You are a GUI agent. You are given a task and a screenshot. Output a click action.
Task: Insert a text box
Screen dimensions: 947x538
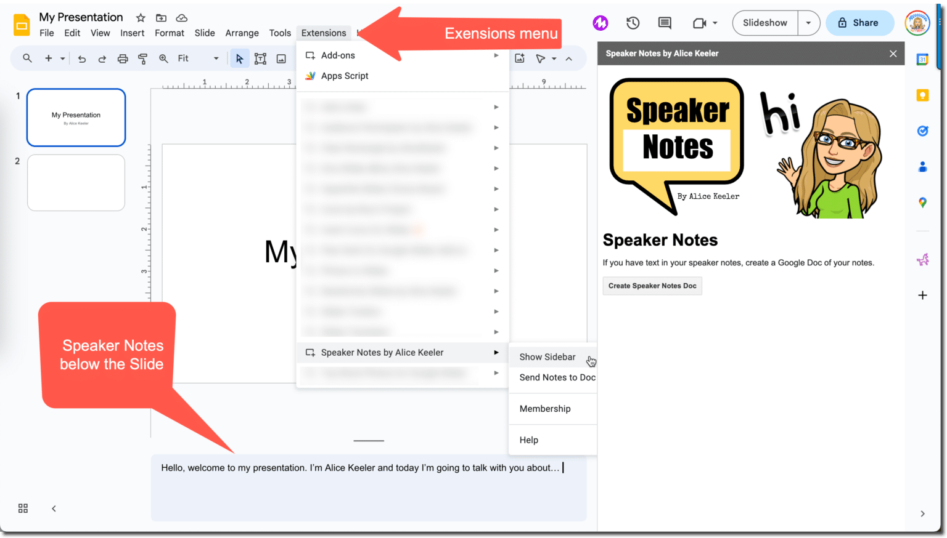(x=260, y=58)
